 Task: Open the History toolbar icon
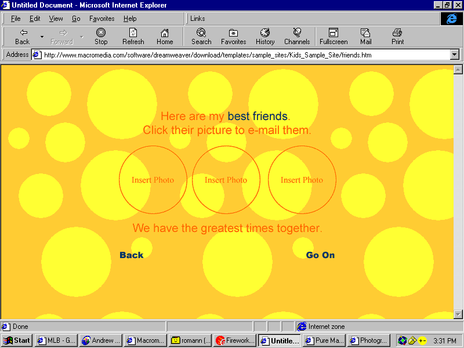pos(265,32)
